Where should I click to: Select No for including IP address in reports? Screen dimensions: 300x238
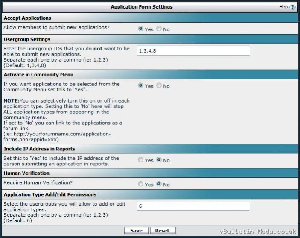(x=159, y=160)
